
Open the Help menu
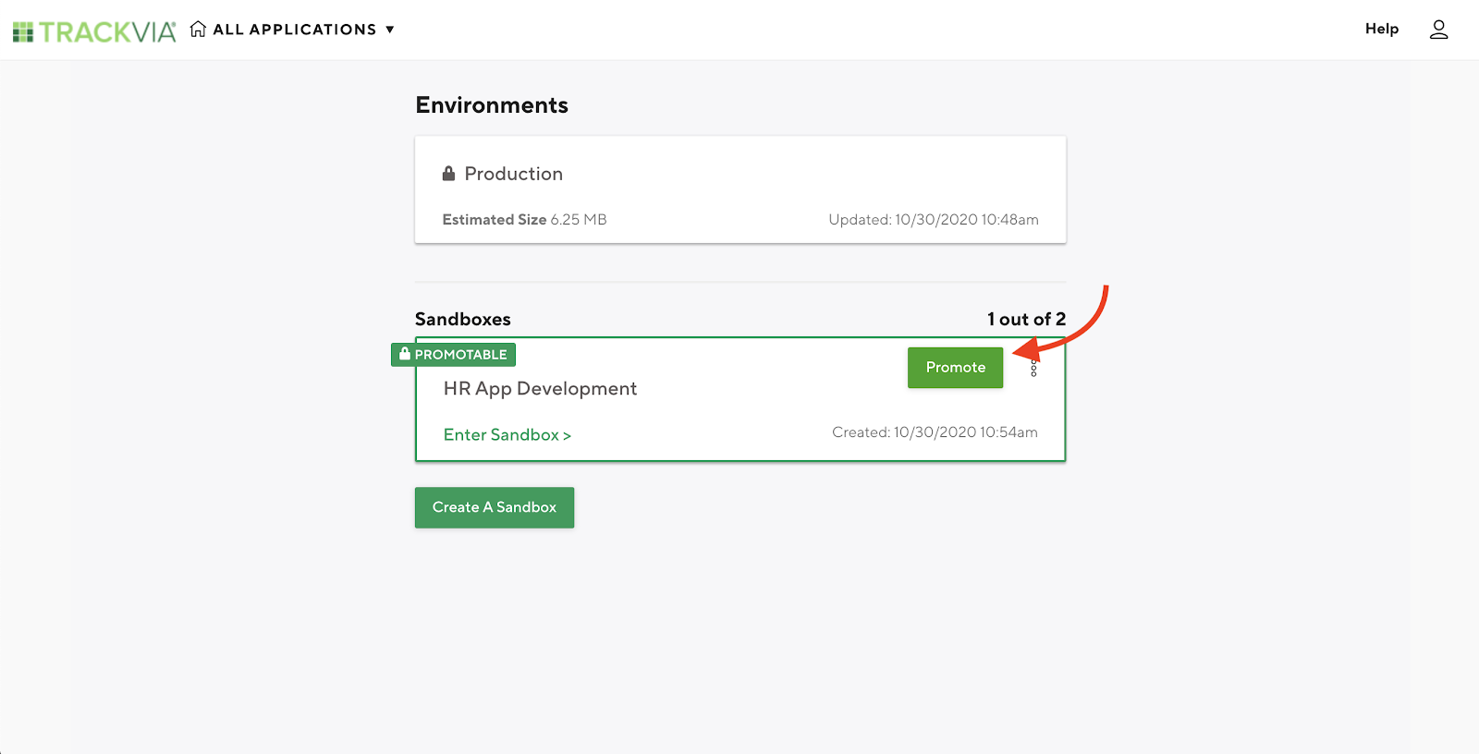pos(1381,29)
